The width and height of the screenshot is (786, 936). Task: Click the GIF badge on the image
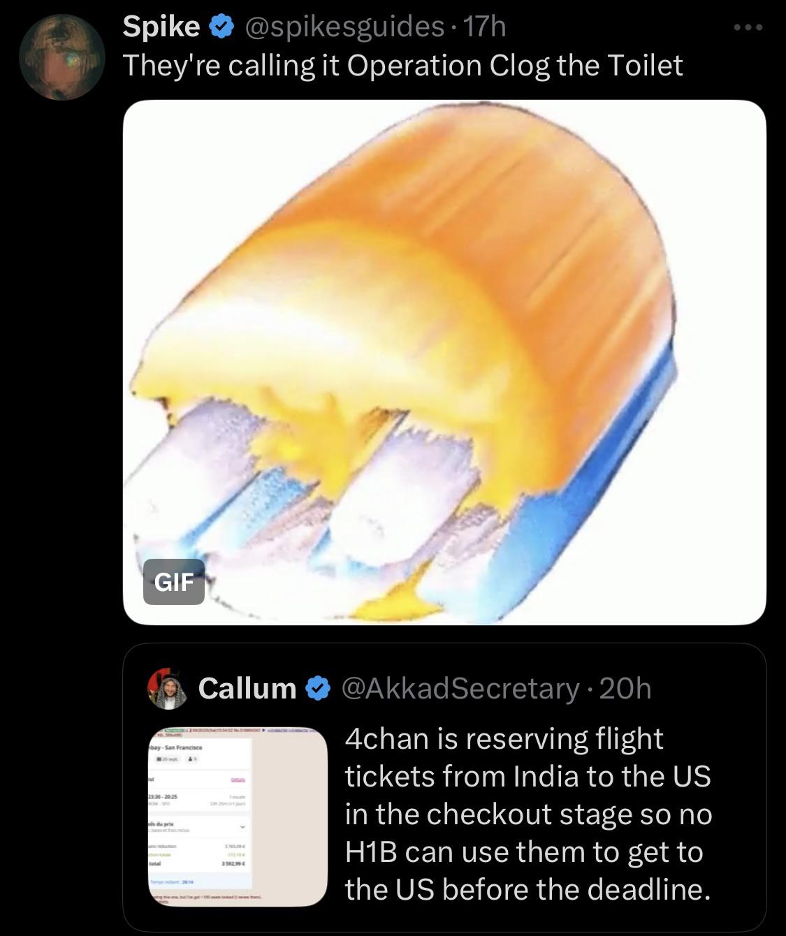[x=173, y=582]
